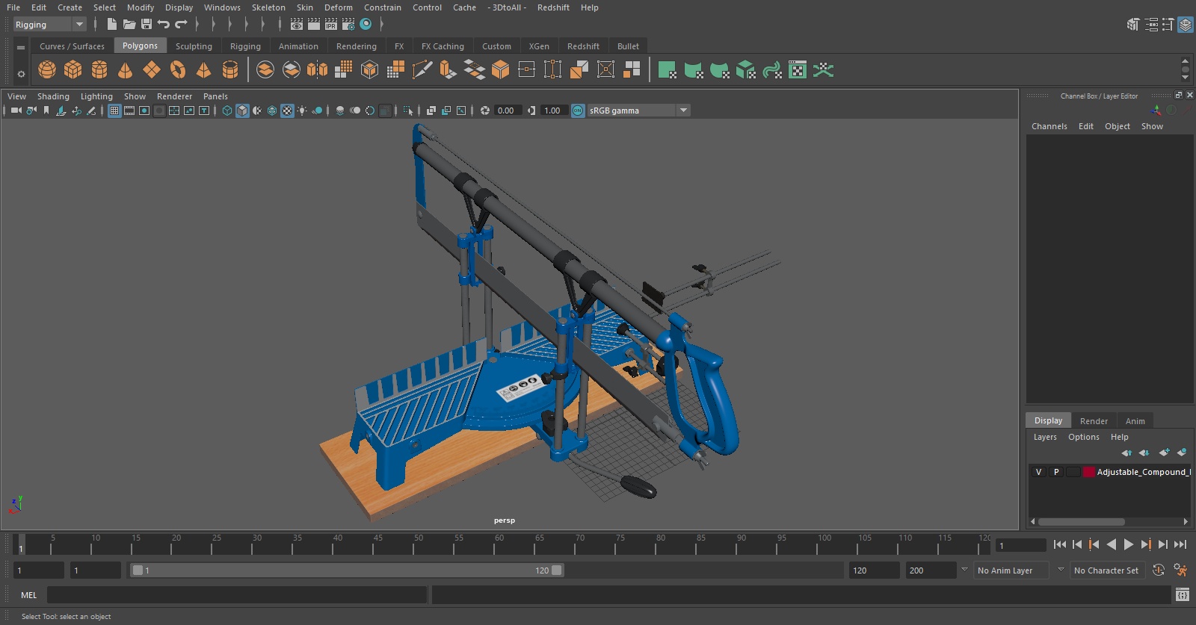Expand the sRGB gamma view transform dropdown
The height and width of the screenshot is (625, 1196).
tap(682, 111)
